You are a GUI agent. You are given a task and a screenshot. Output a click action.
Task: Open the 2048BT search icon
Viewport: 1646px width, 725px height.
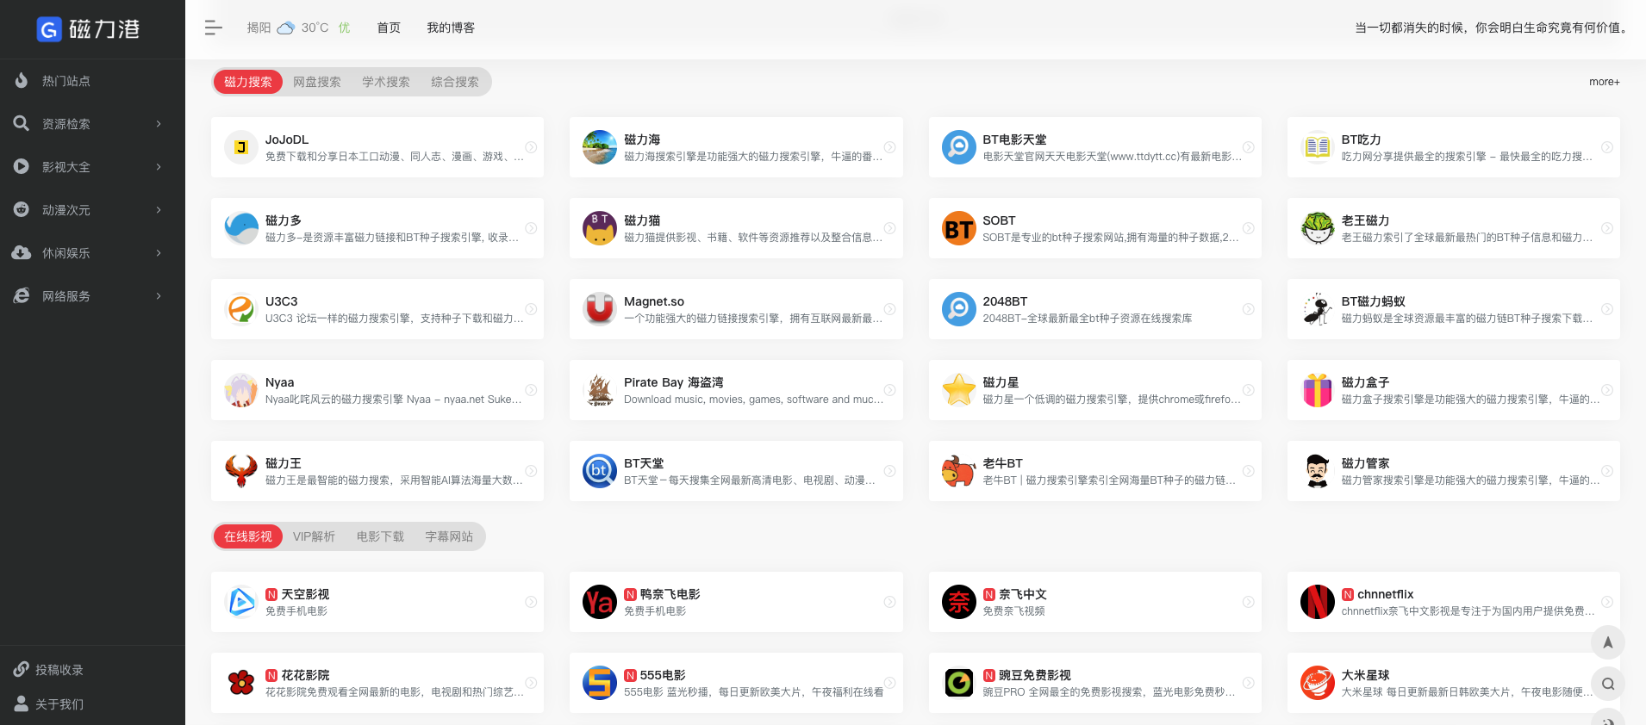tap(959, 309)
